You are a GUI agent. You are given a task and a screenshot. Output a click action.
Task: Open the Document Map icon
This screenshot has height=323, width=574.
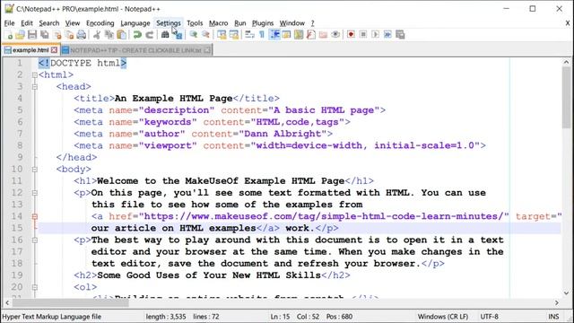(299, 35)
